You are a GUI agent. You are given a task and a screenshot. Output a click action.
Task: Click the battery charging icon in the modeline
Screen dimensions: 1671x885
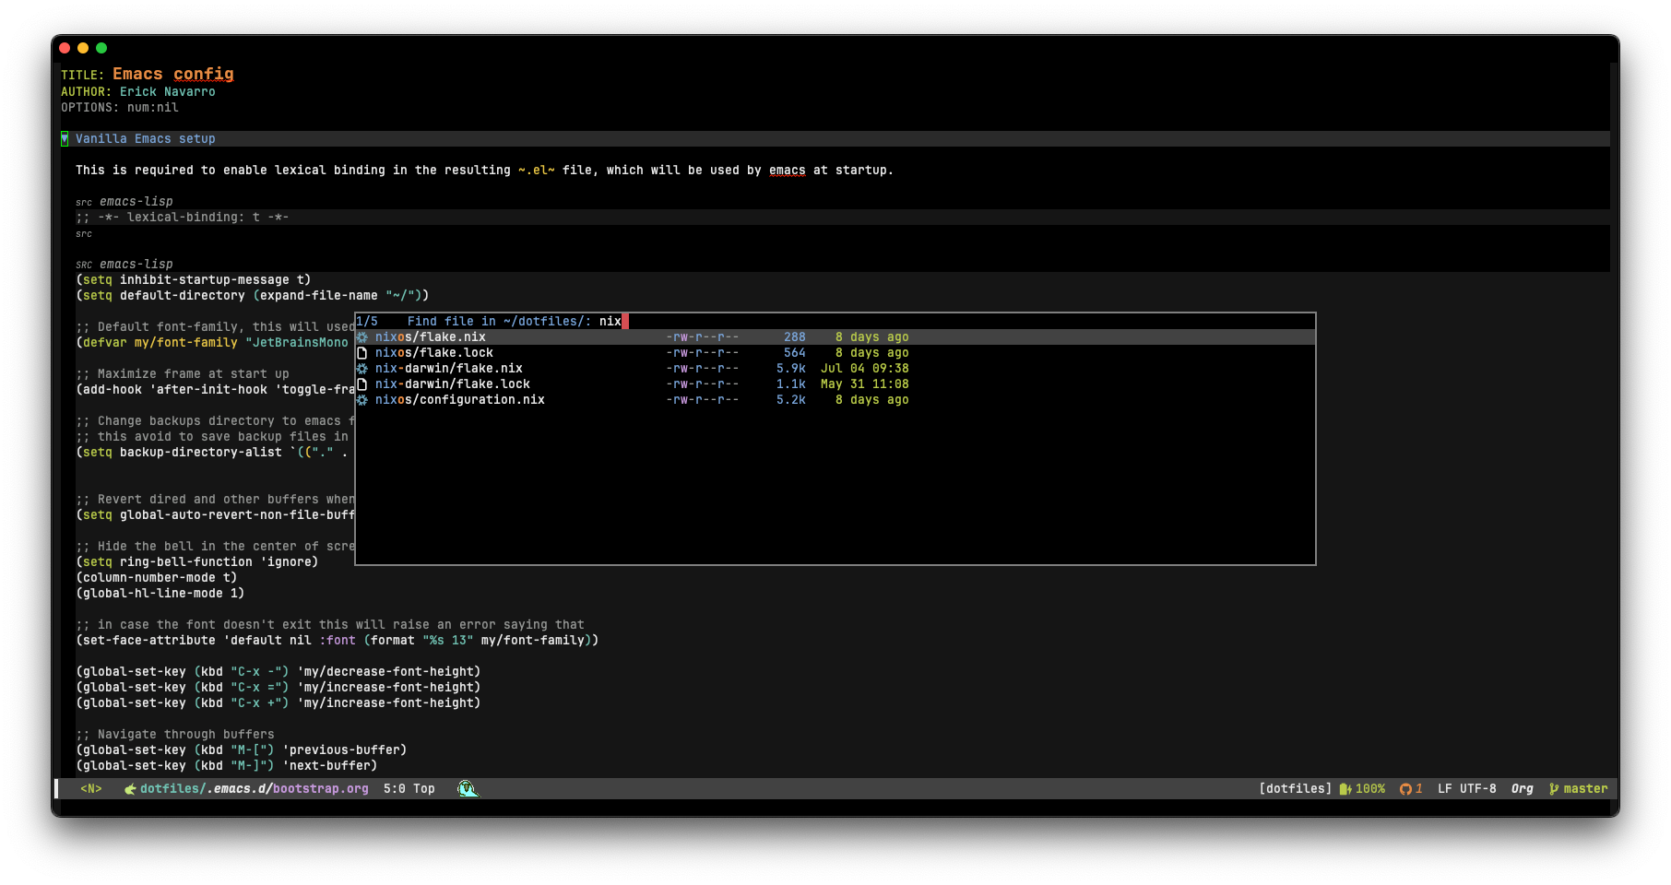pos(1345,789)
